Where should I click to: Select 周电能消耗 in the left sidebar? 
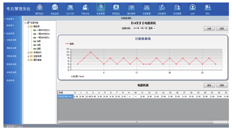[x=11, y=48]
